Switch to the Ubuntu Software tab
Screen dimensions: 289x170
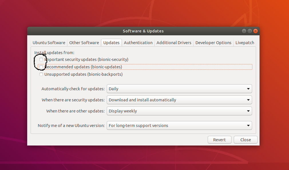point(49,42)
